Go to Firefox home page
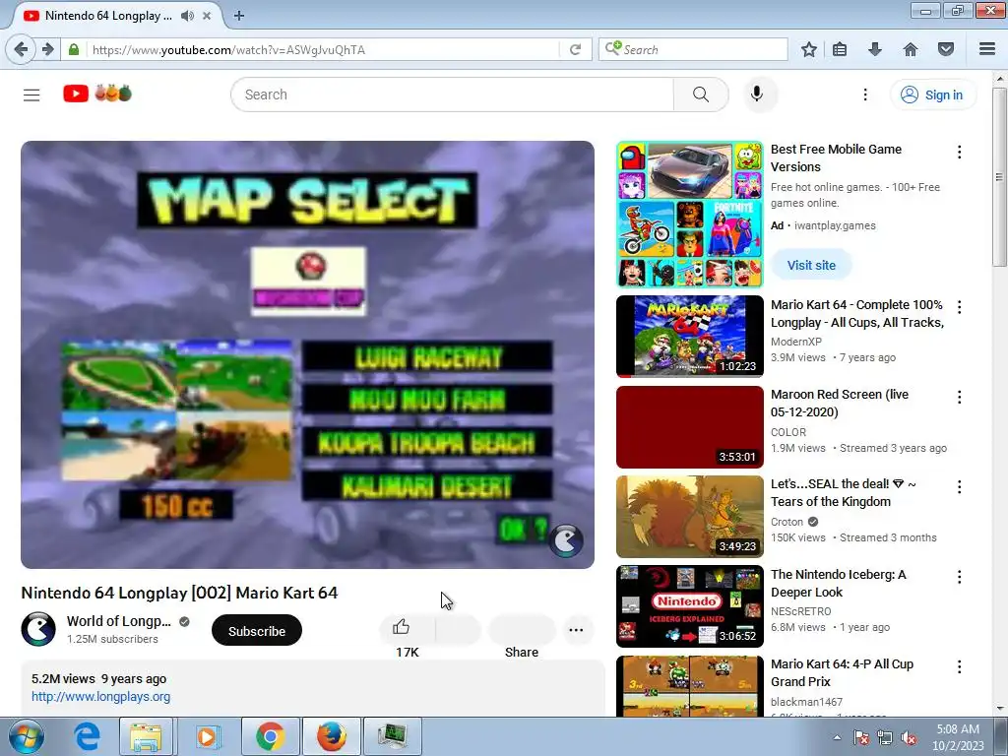 pos(911,49)
